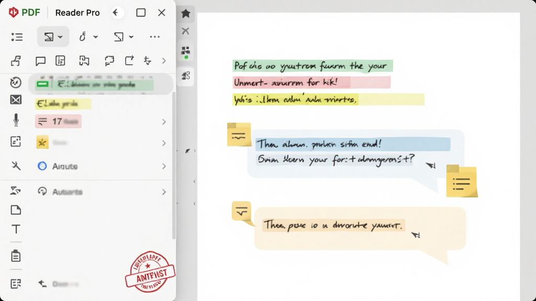Click the PDF Reader Pro logo icon
Image resolution: width=536 pixels, height=301 pixels.
(13, 13)
